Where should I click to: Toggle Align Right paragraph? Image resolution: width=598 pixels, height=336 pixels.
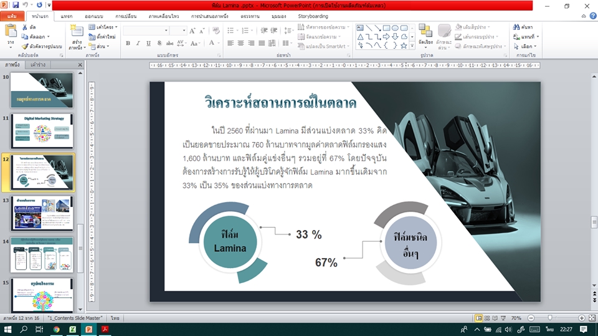(x=251, y=43)
